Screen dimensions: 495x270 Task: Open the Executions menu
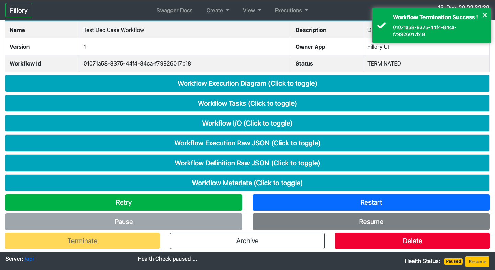pos(291,10)
